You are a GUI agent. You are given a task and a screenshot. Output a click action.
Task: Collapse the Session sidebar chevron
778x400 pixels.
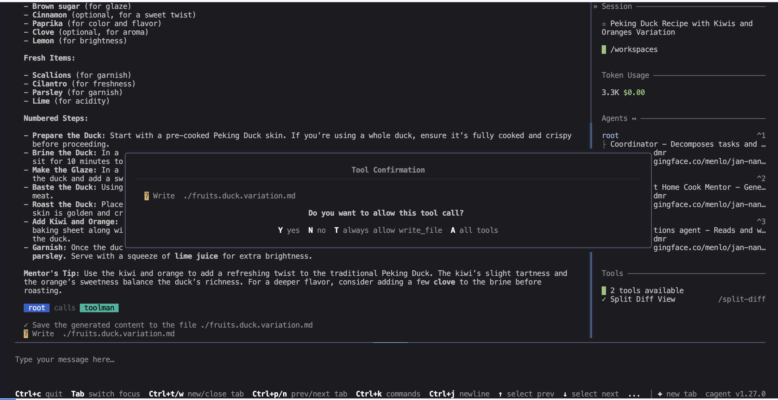point(595,6)
